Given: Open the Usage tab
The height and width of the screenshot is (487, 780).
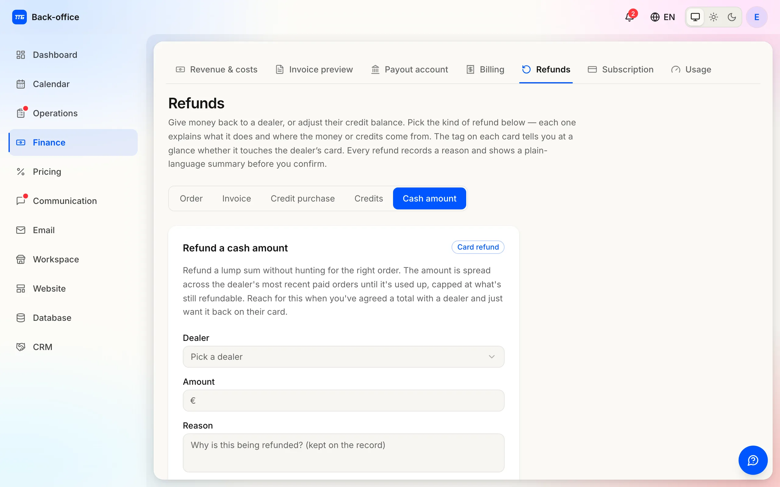Looking at the screenshot, I should 691,70.
